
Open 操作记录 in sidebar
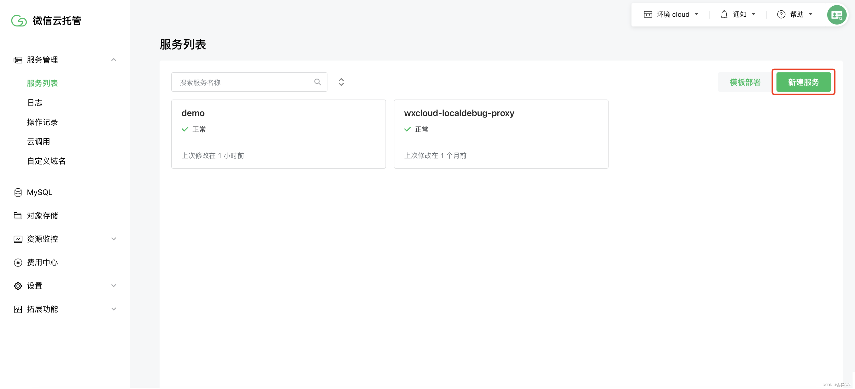tap(43, 122)
